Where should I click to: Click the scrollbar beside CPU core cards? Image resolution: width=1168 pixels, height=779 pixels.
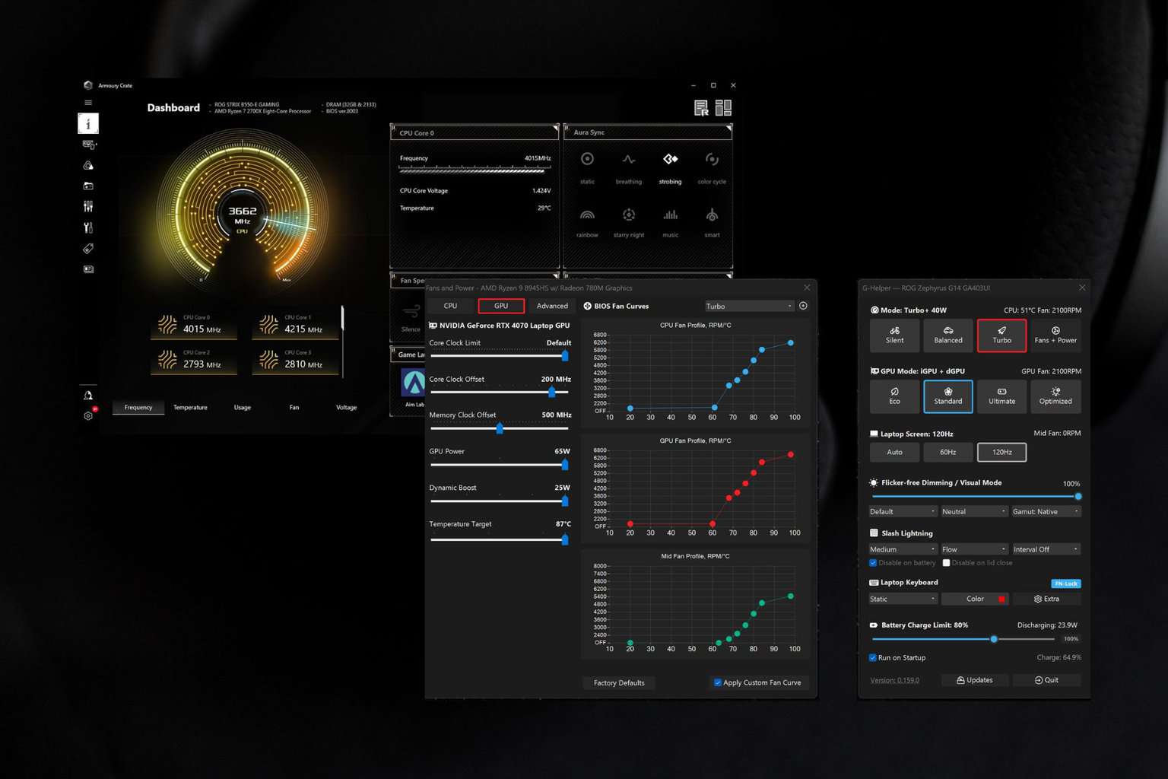342,341
